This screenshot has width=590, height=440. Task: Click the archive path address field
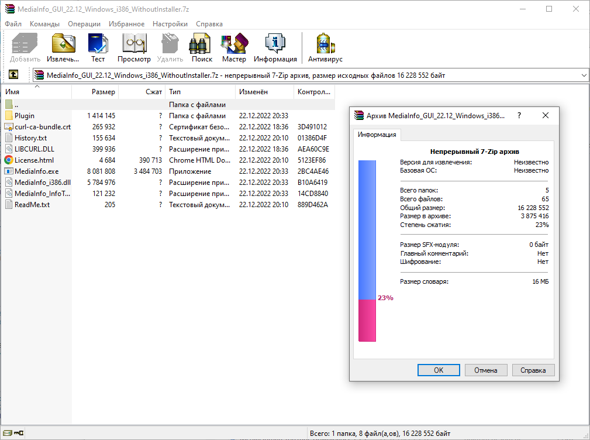(x=310, y=75)
